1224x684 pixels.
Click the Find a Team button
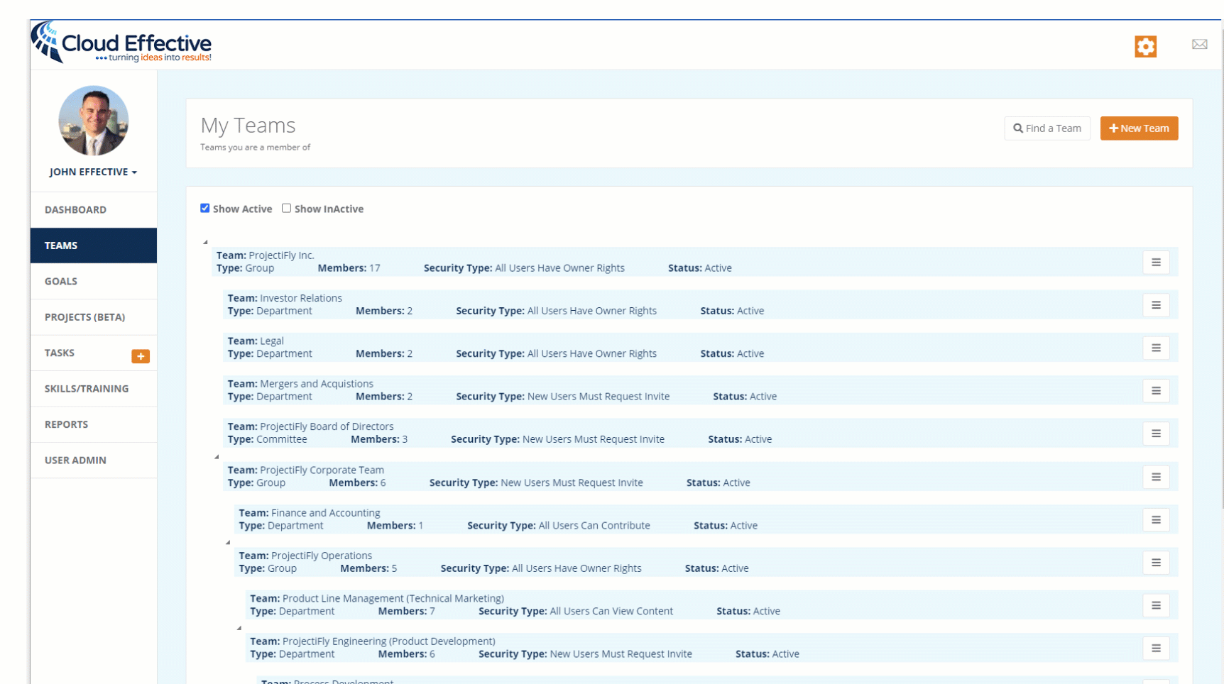tap(1047, 128)
